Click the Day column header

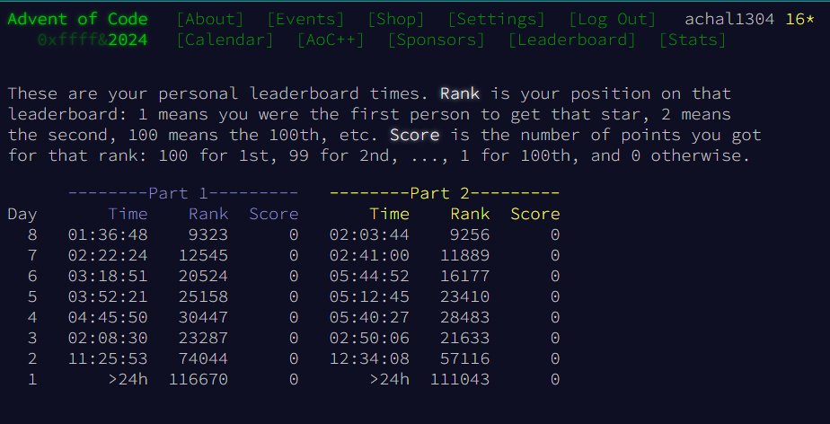tap(22, 215)
